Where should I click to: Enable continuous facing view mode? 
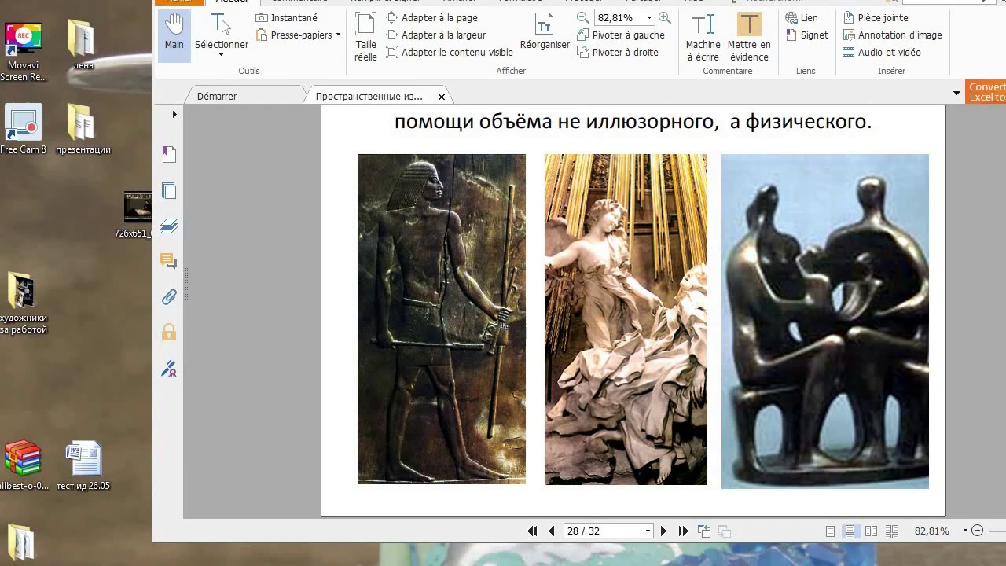891,531
